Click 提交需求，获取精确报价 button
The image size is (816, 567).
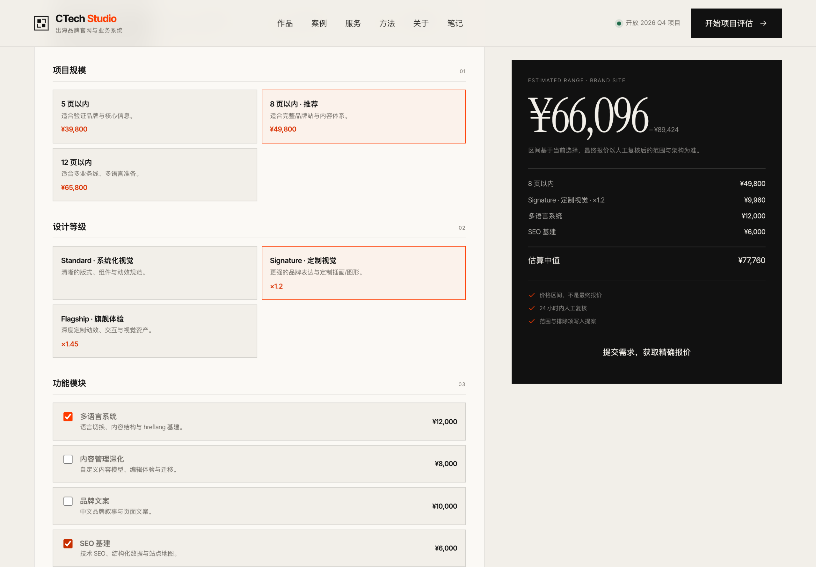pyautogui.click(x=647, y=352)
